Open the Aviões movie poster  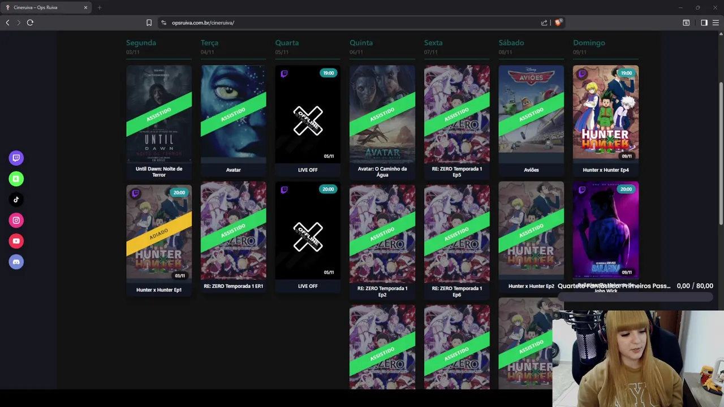pos(531,114)
